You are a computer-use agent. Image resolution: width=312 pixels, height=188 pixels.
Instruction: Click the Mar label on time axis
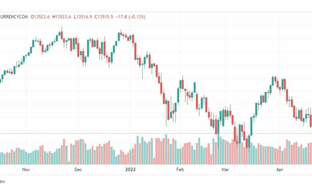pos(225,170)
